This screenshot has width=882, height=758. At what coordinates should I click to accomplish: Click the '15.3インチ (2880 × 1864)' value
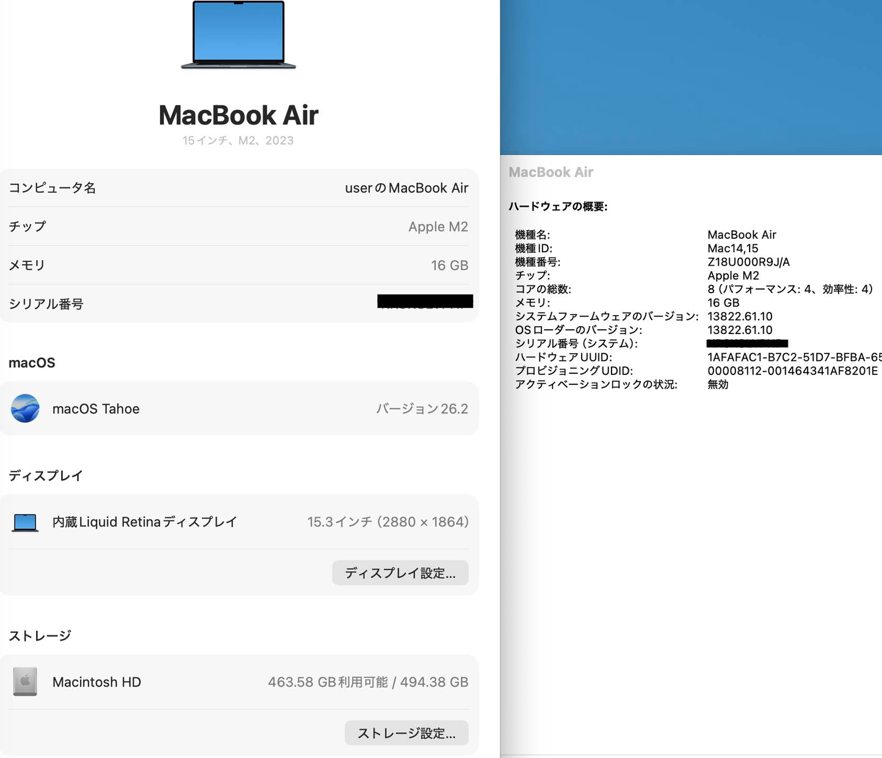pyautogui.click(x=388, y=522)
